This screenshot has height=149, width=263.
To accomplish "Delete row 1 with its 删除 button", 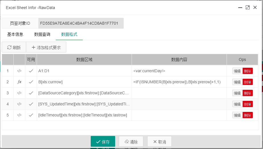I will pos(248,71).
